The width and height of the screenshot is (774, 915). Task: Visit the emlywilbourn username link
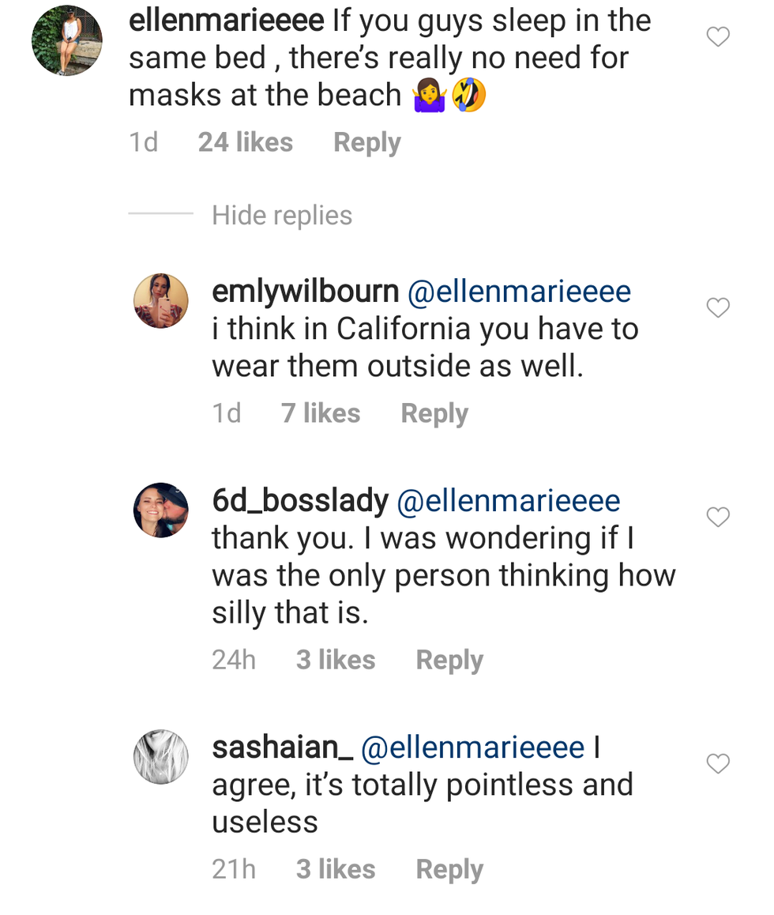(305, 292)
